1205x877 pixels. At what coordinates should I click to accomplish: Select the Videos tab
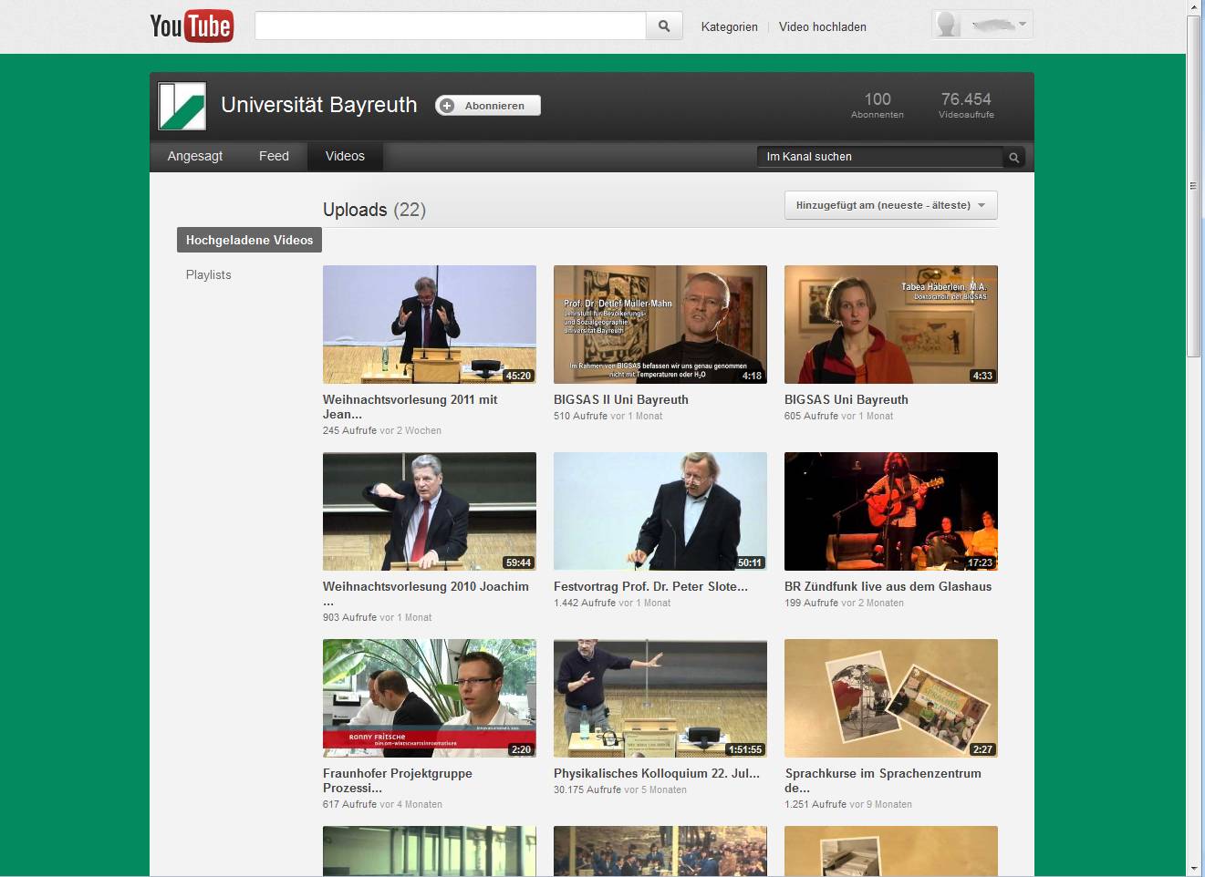click(345, 156)
